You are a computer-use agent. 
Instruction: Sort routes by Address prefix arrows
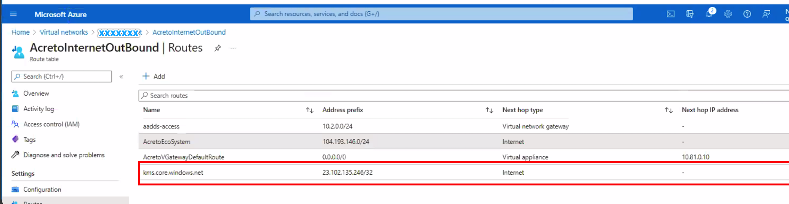[x=489, y=110]
